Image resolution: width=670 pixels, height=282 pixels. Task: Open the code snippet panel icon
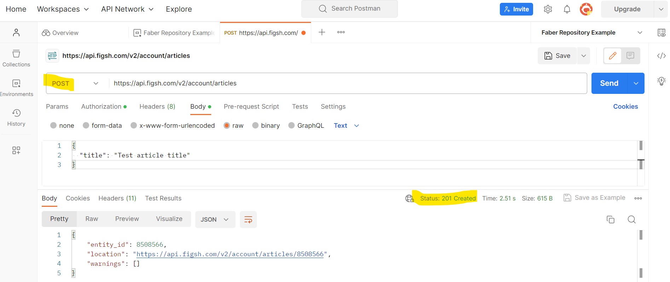[x=661, y=56]
